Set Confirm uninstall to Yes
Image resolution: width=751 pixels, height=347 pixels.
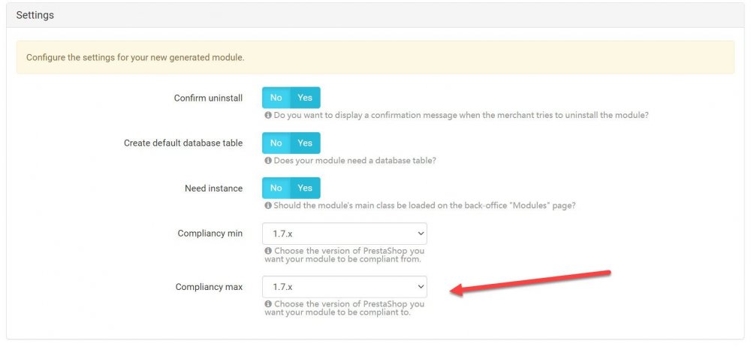pos(305,98)
